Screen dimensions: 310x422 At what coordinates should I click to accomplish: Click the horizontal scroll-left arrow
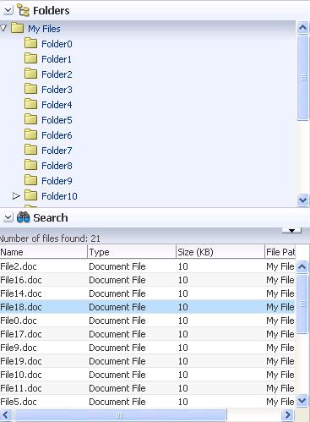6,415
